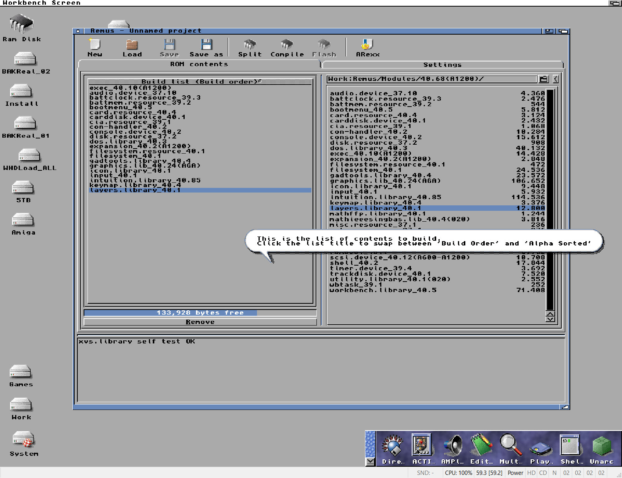The width and height of the screenshot is (622, 478).
Task: Open the Load project toolbar icon
Action: pos(132,48)
